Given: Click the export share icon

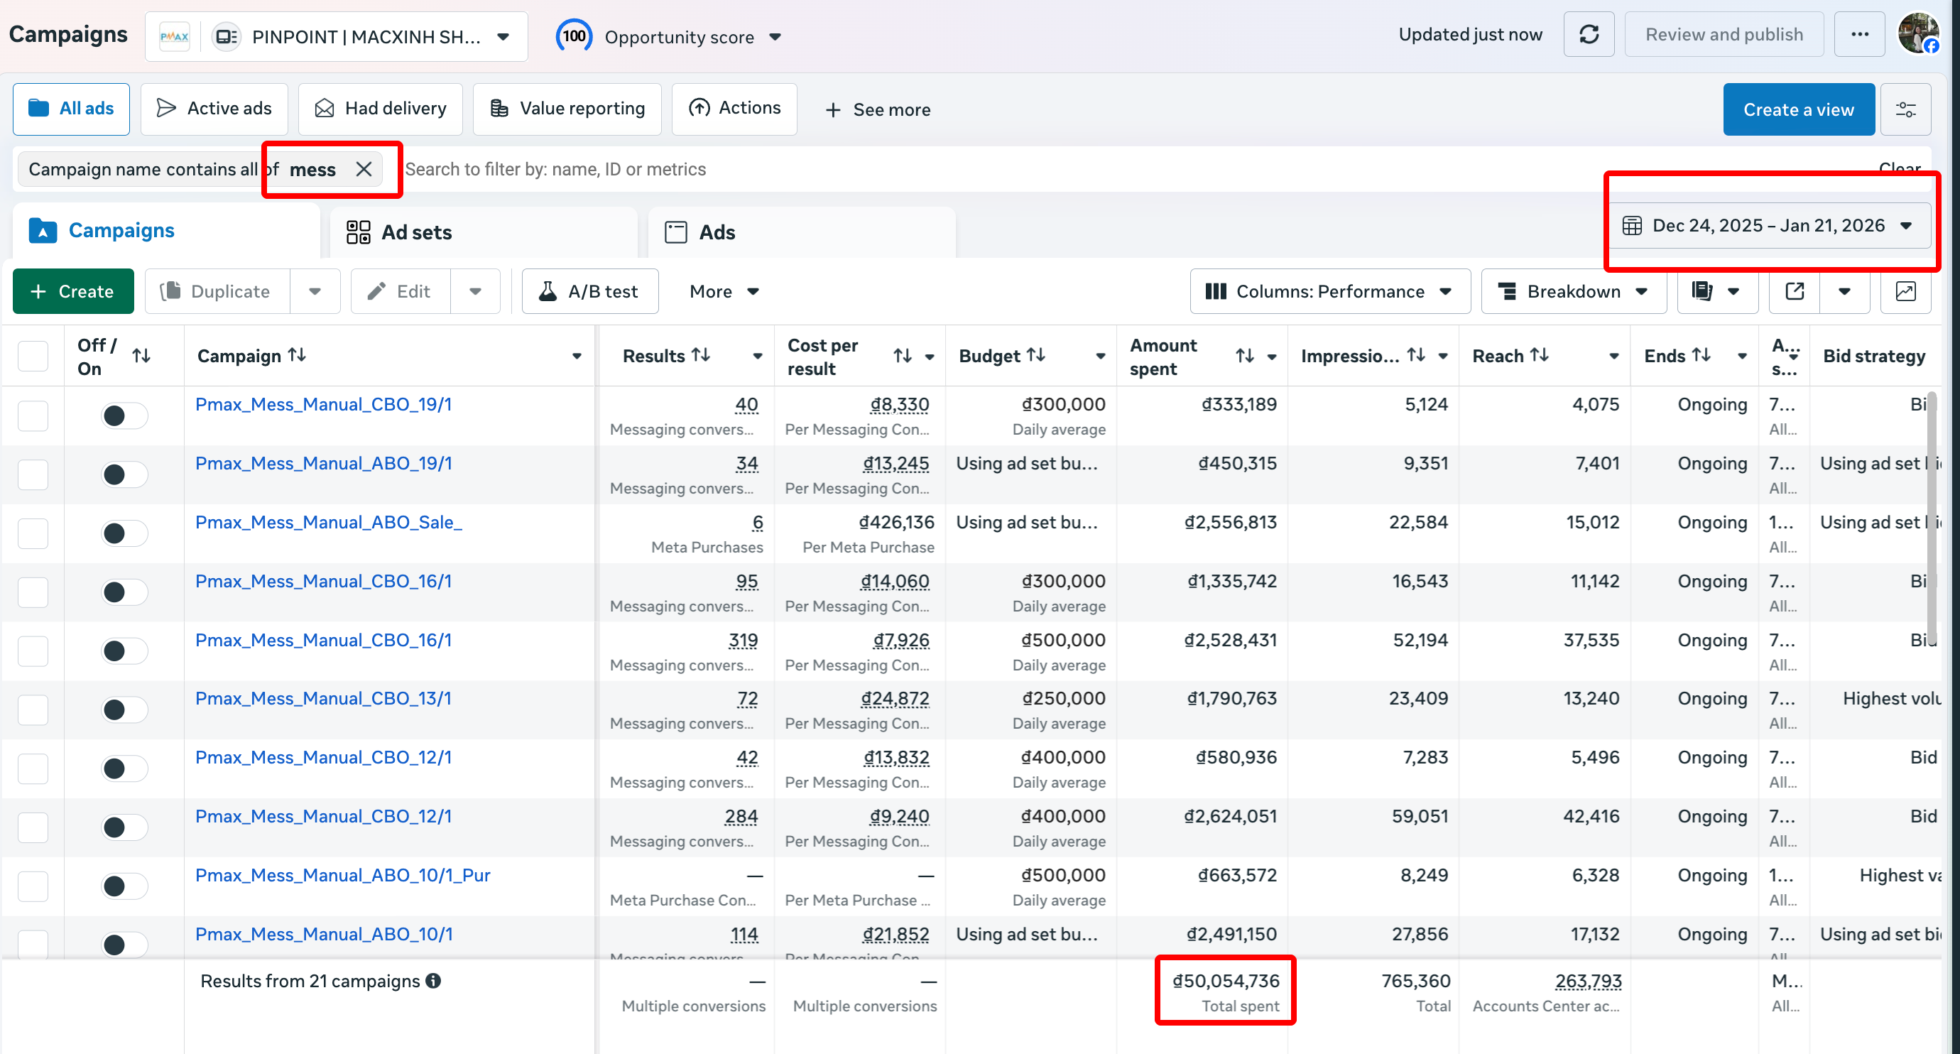Looking at the screenshot, I should 1794,291.
